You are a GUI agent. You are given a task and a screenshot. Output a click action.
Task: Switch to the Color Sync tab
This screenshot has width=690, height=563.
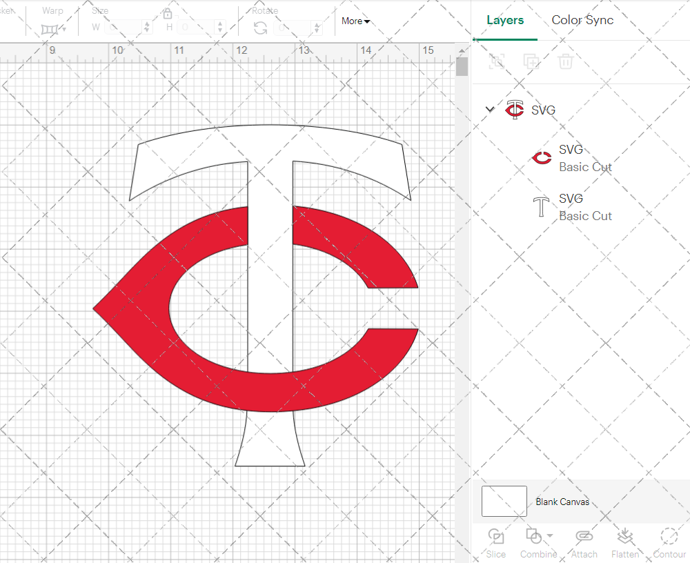[582, 20]
